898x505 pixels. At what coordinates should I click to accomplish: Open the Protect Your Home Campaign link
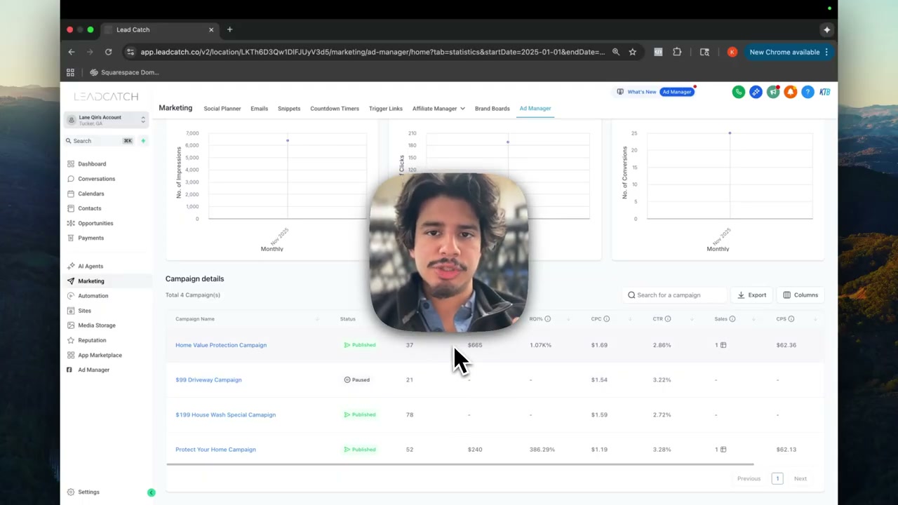pos(215,450)
